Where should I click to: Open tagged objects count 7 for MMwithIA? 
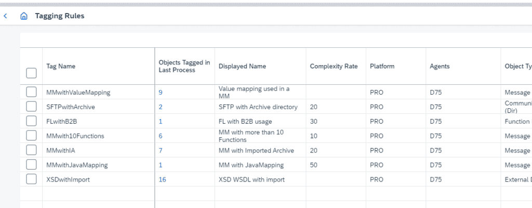pyautogui.click(x=161, y=150)
